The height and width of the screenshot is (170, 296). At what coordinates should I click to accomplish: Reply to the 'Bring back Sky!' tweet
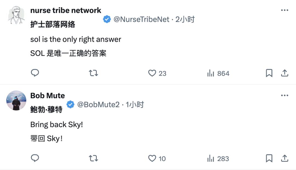point(35,158)
